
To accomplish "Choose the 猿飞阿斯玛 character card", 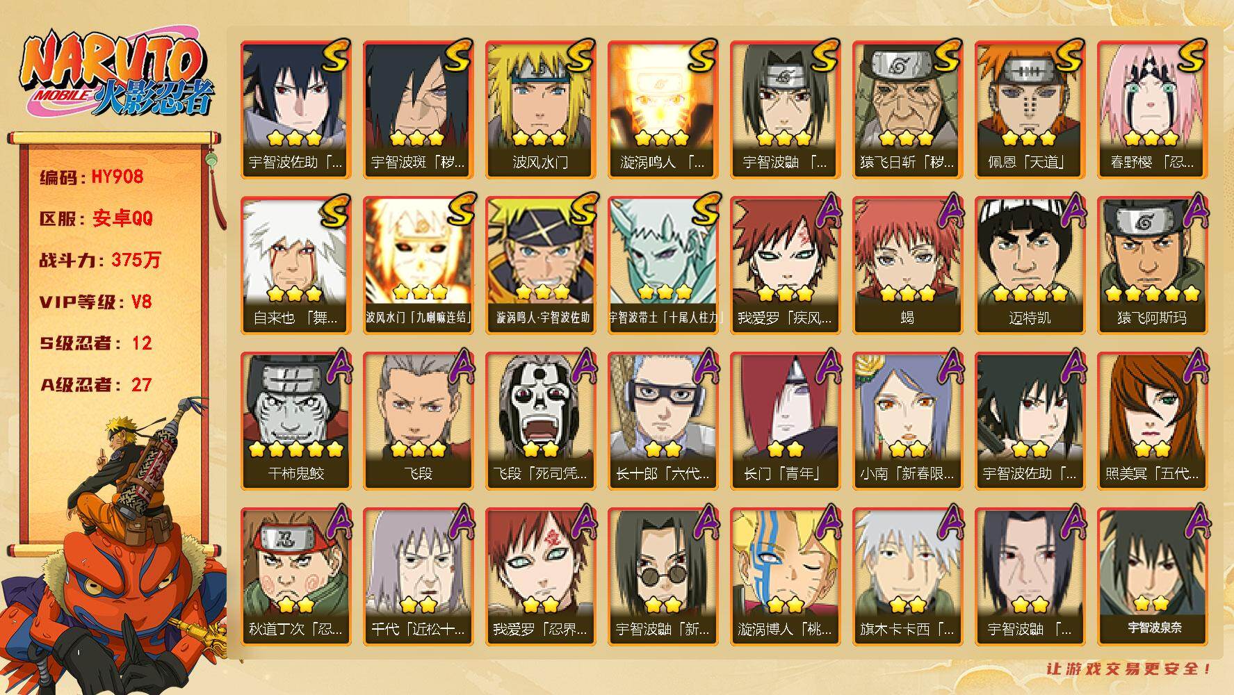I will [x=1152, y=265].
